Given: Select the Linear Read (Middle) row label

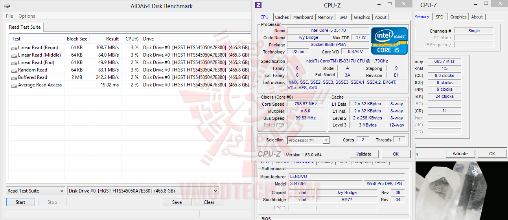Looking at the screenshot, I should click(39, 55).
